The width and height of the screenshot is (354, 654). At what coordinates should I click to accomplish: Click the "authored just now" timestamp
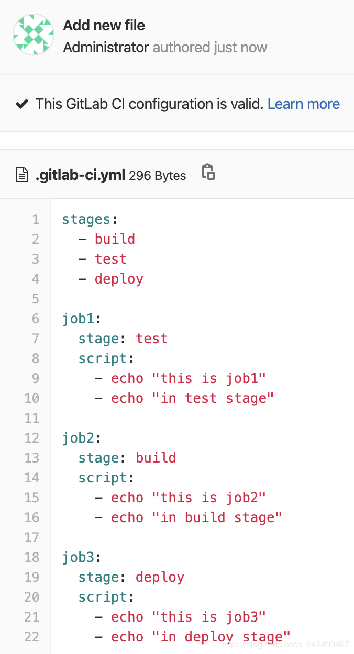(x=210, y=48)
